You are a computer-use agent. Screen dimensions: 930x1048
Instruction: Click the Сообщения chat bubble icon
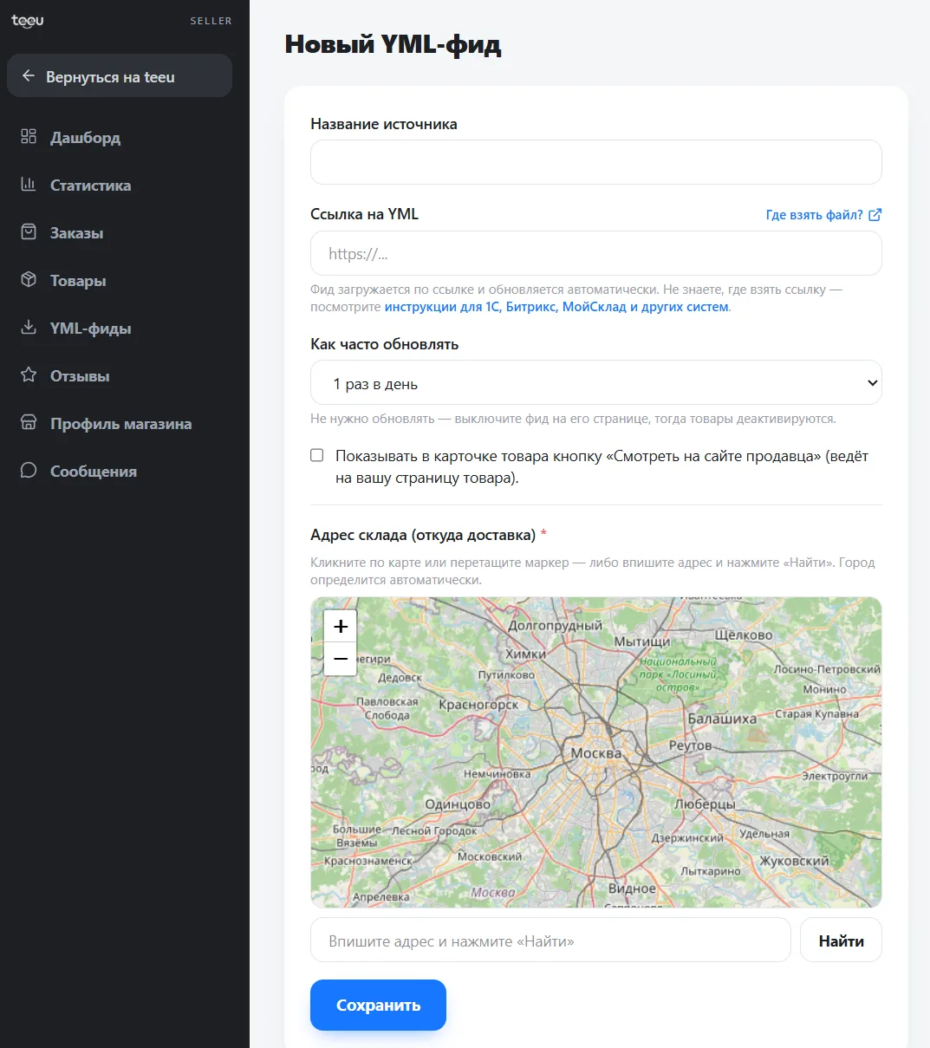click(29, 471)
